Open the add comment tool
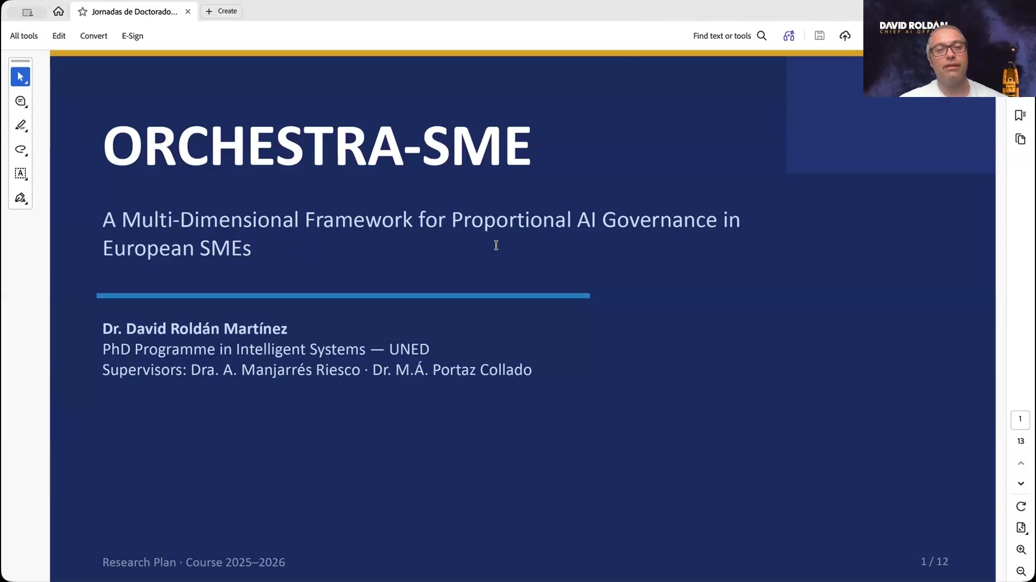1036x582 pixels. [21, 101]
